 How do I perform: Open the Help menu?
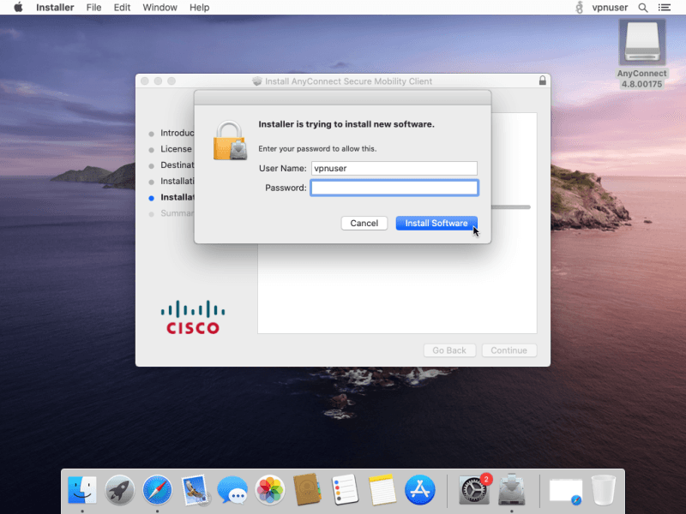coord(199,8)
